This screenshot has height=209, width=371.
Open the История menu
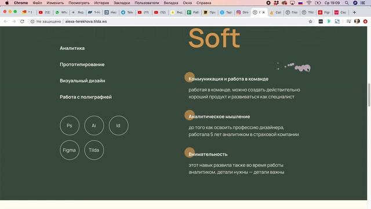click(101, 3)
